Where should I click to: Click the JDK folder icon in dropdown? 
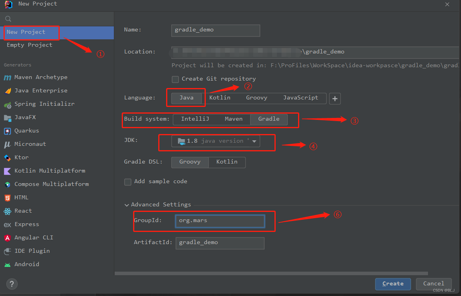pyautogui.click(x=181, y=141)
